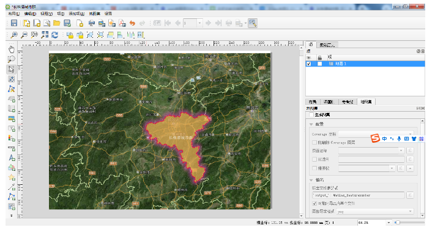Viewport: 435px width, 230px height.
Task: Open the 视图(V) menu
Action: click(x=46, y=13)
